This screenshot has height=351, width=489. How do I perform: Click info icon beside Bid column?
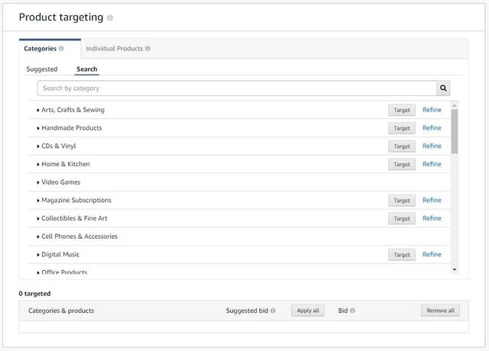tap(352, 311)
